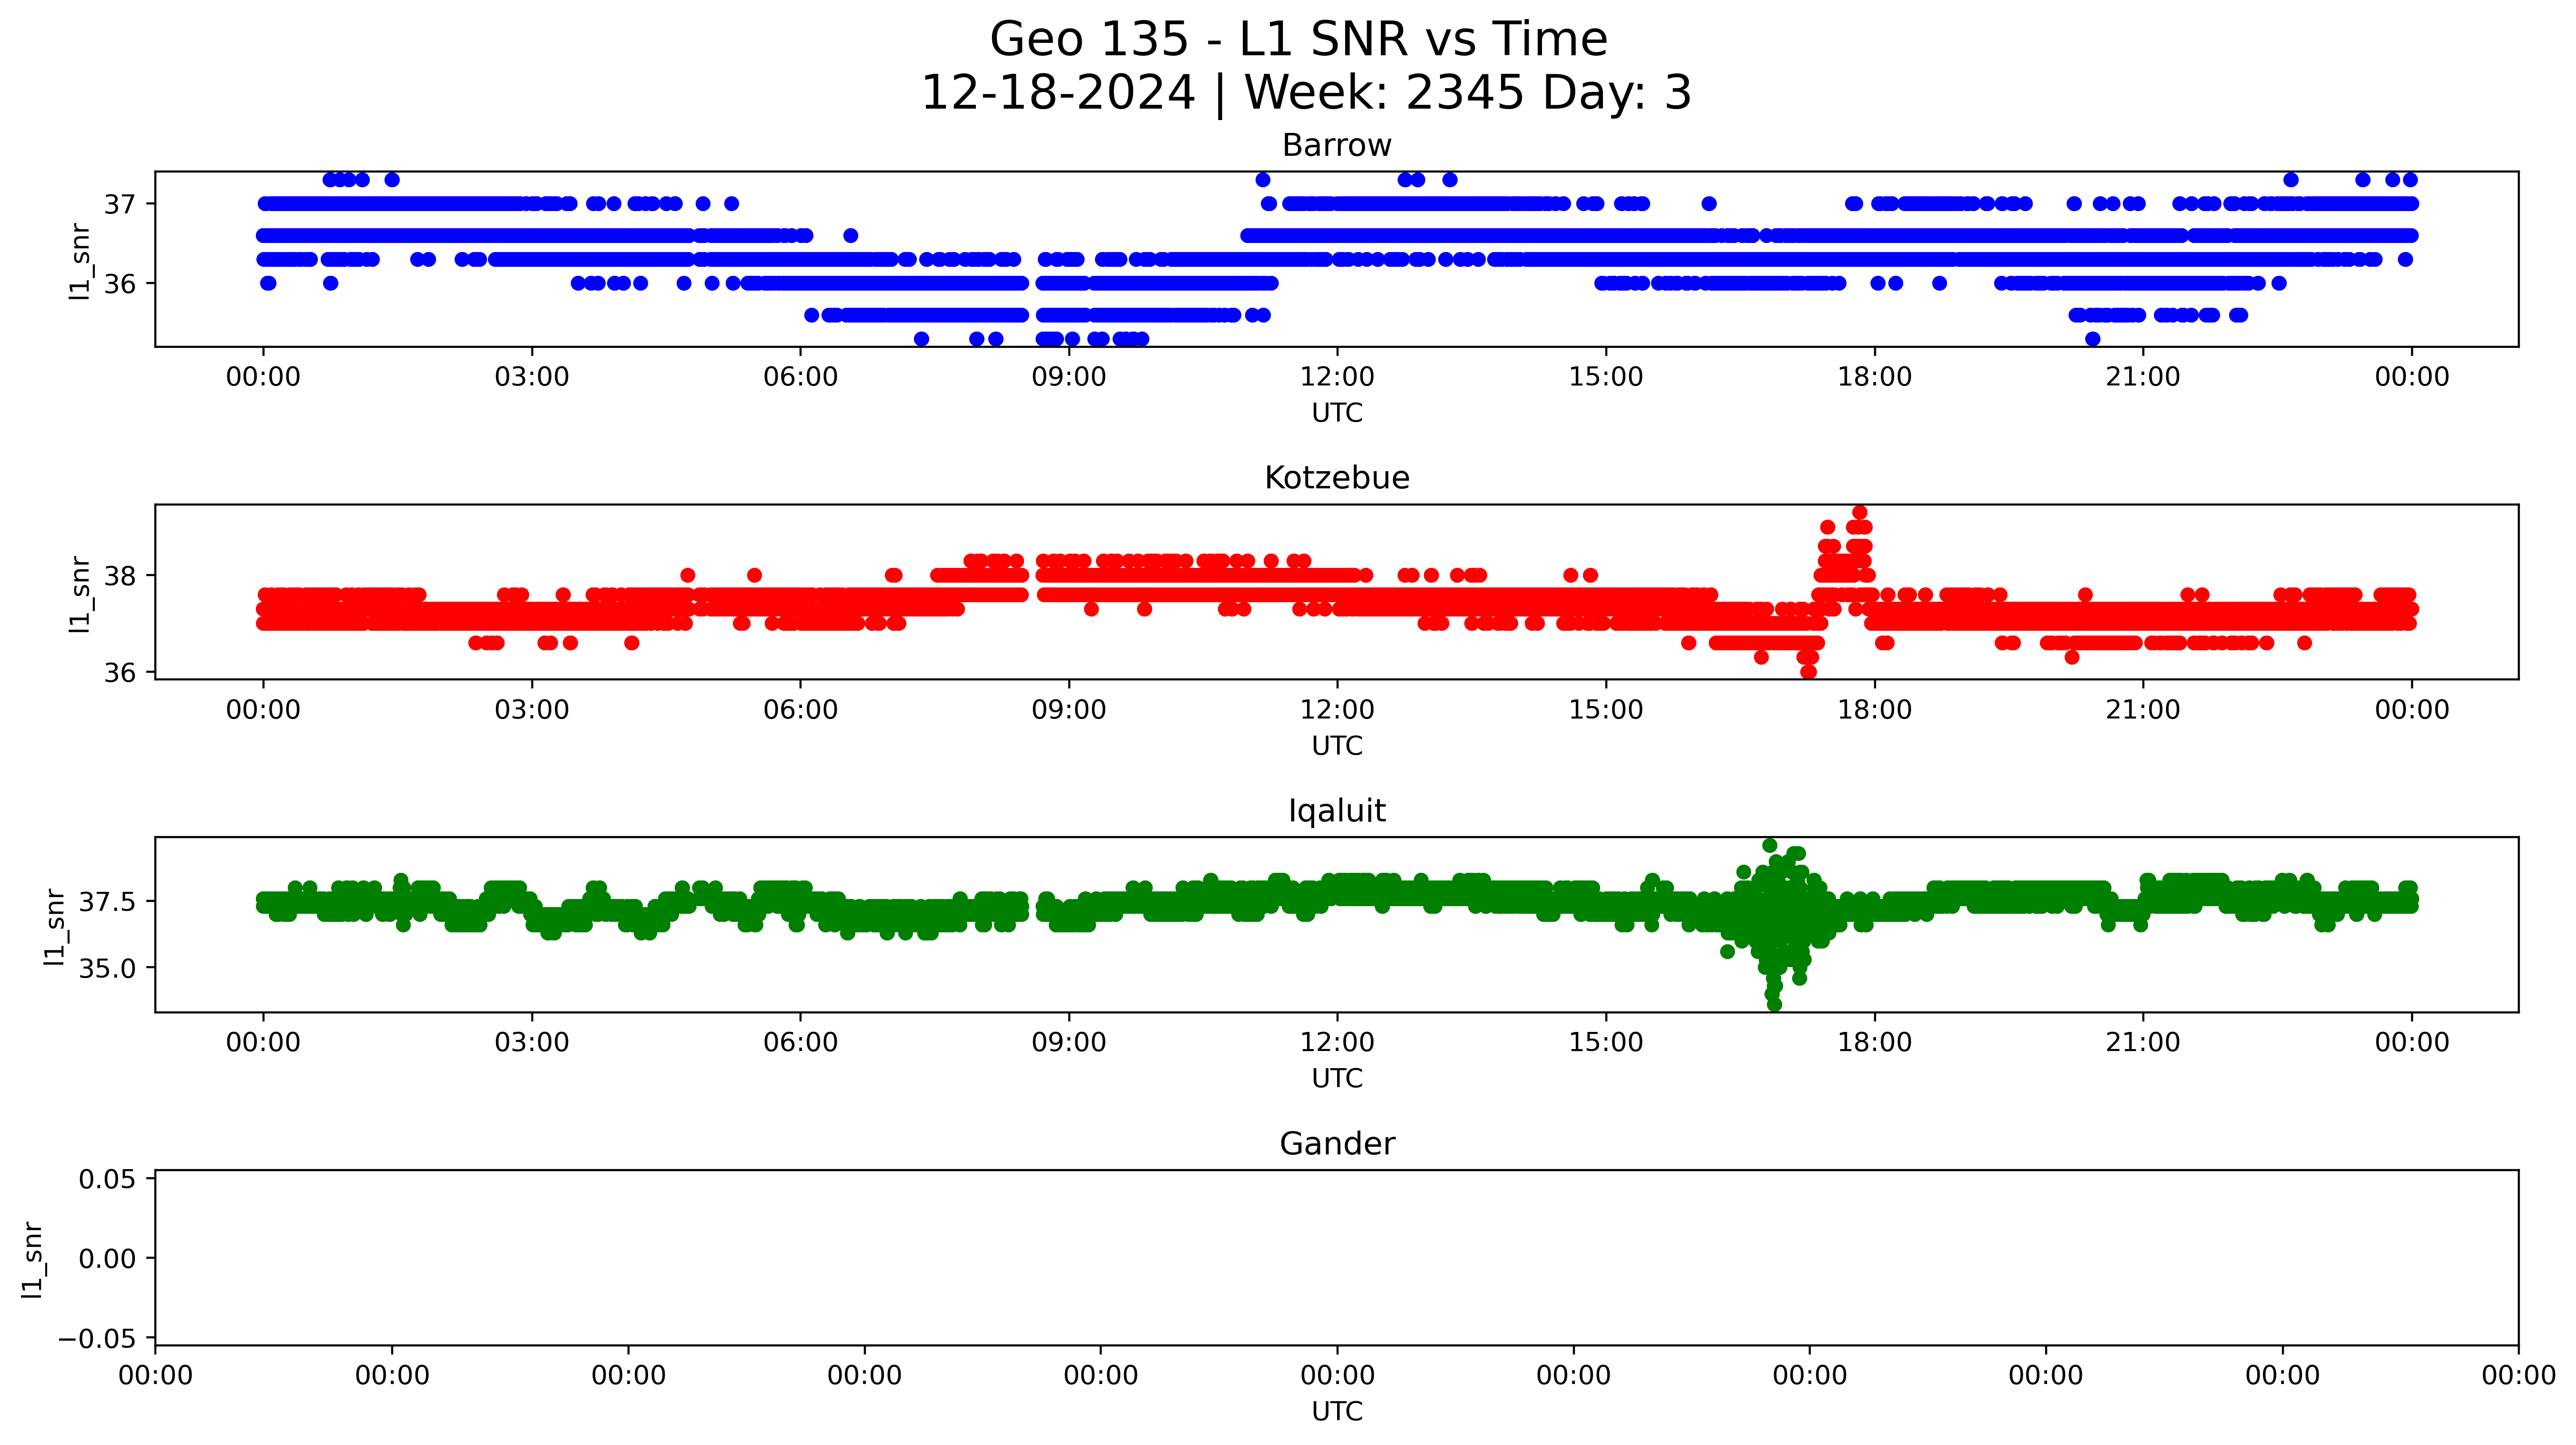Click the 0.05 y-axis tick of the Gander plot
The height and width of the screenshot is (1445, 2576).
click(x=107, y=1179)
